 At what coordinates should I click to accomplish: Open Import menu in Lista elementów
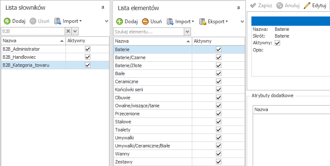(180, 21)
